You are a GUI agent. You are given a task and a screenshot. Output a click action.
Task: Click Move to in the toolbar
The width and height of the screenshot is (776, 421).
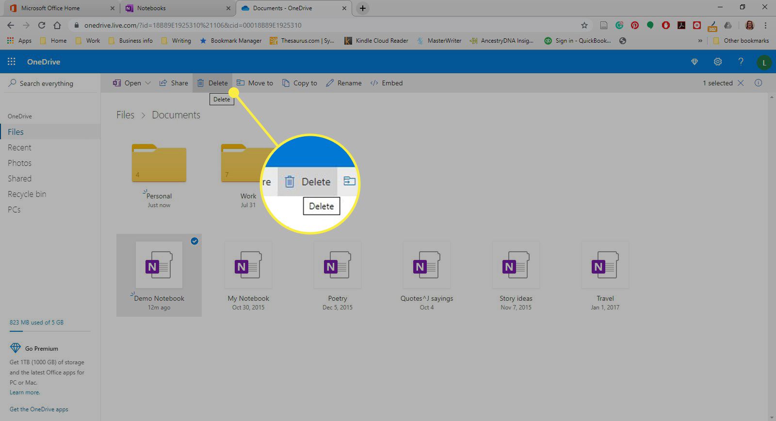[x=255, y=83]
